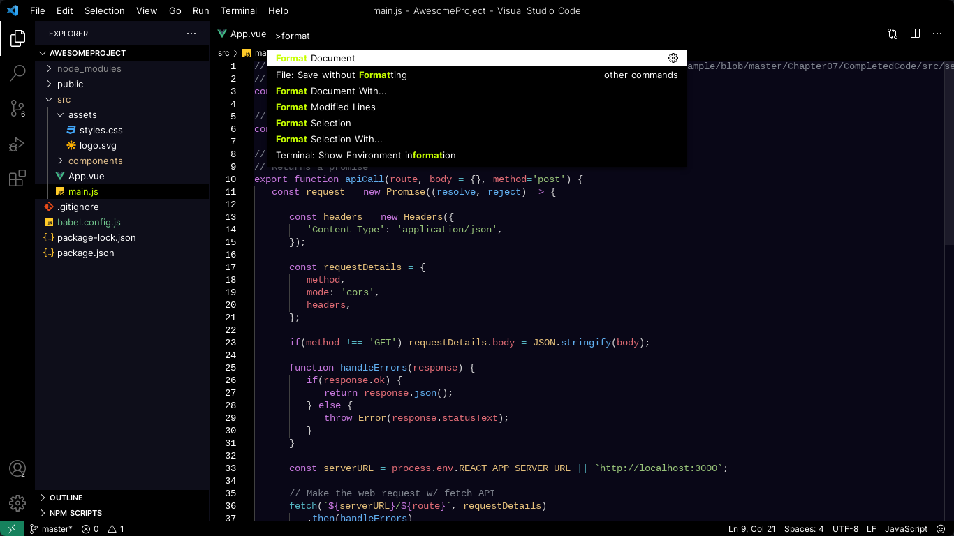
Task: Expand the NPM SCRIPTS section
Action: pos(122,513)
